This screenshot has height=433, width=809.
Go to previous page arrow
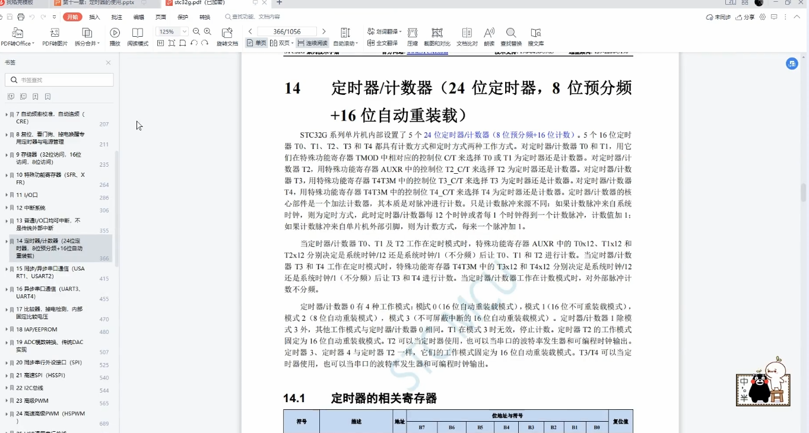tap(250, 31)
